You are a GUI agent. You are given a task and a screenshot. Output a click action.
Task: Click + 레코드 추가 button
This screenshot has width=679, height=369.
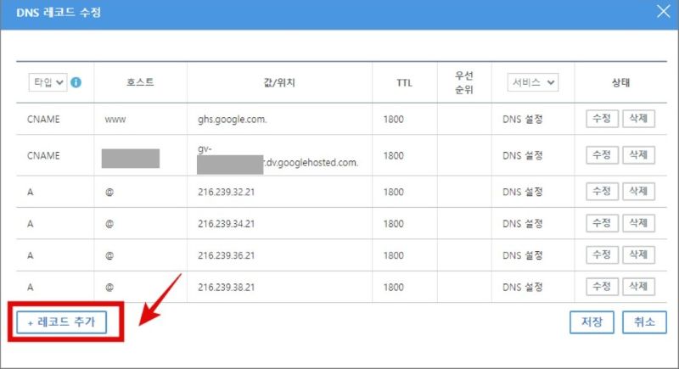click(61, 322)
